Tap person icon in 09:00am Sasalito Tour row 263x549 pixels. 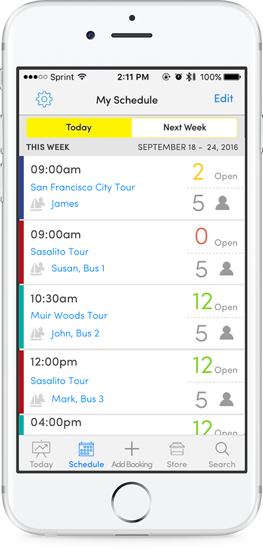click(x=227, y=268)
